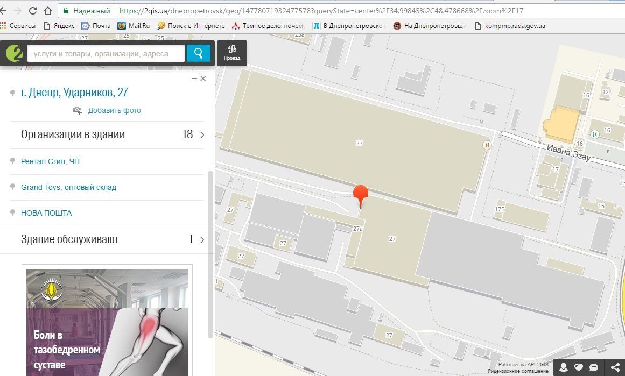625x376 pixels.
Task: Click the feedback speech bubble icon
Action: tap(594, 367)
